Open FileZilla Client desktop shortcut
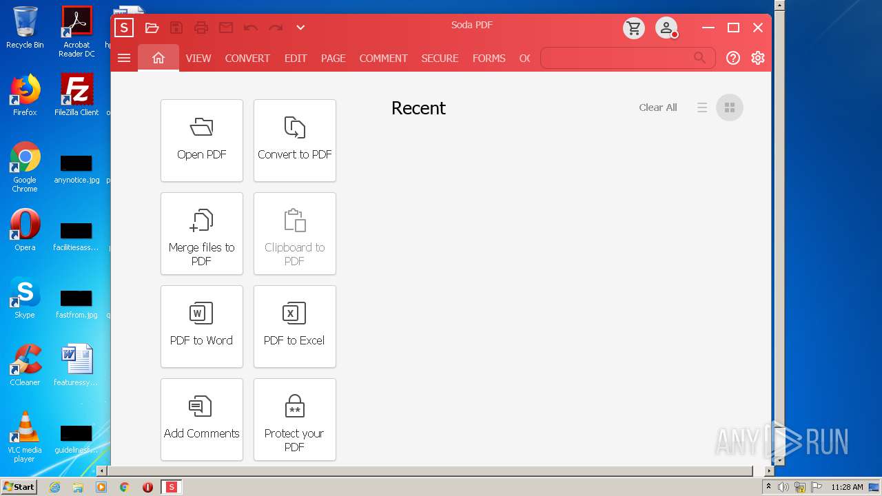 point(76,95)
